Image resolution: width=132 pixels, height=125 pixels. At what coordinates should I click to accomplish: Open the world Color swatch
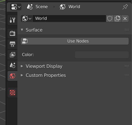102,55
